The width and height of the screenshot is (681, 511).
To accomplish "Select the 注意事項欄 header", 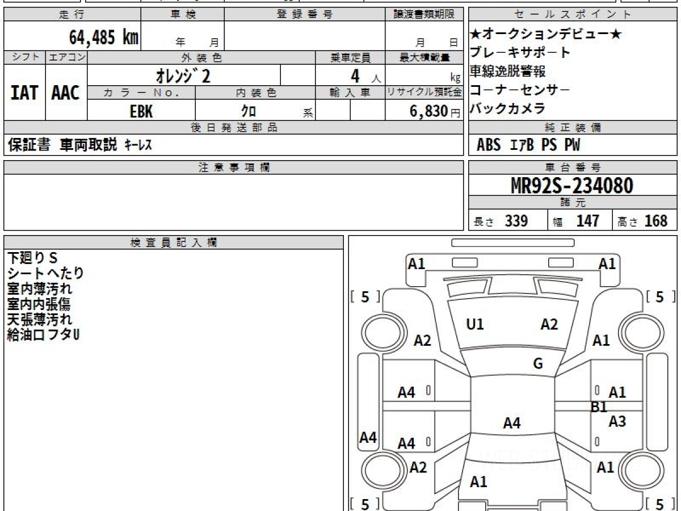I will (233, 167).
